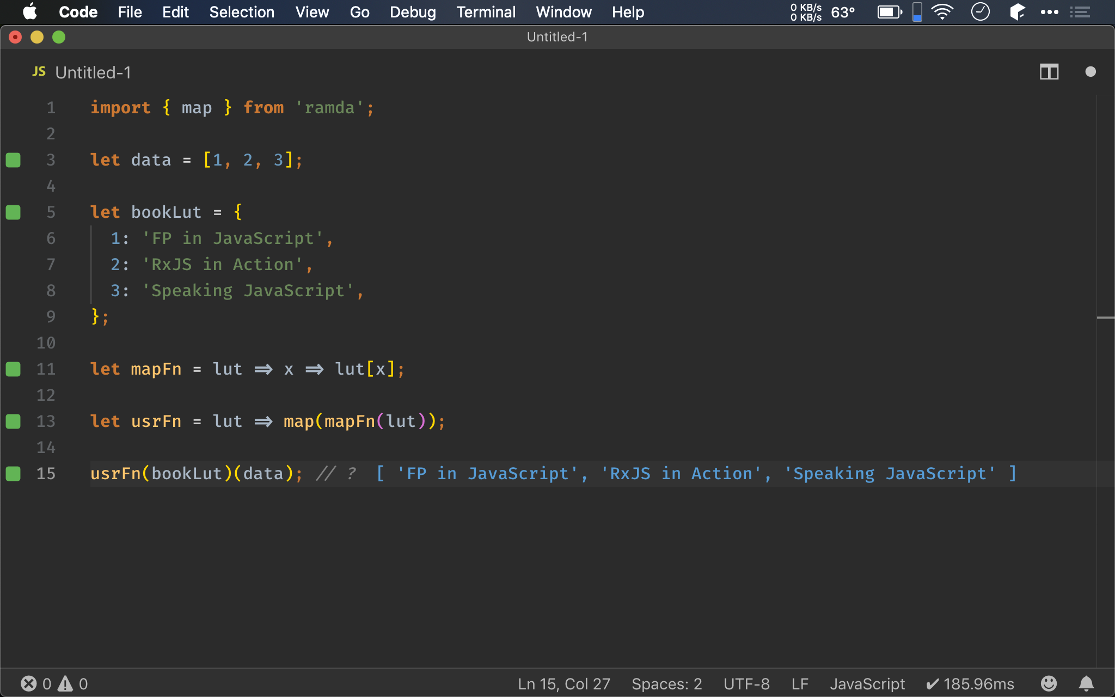Open the Selection menu
Image resolution: width=1115 pixels, height=697 pixels.
pyautogui.click(x=242, y=12)
